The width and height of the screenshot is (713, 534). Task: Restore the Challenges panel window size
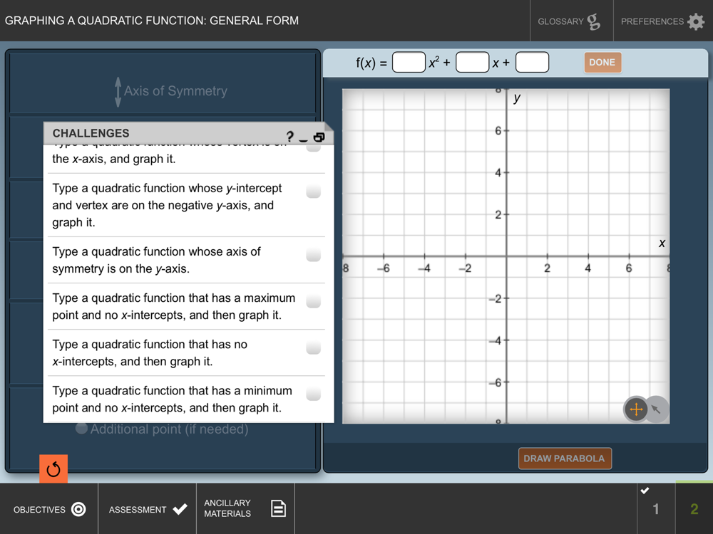tap(319, 137)
